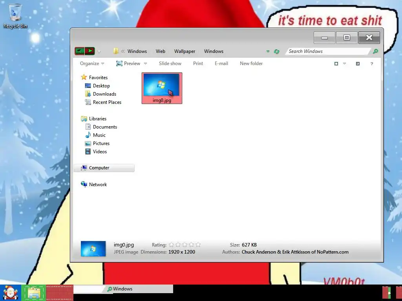Viewport: 402px width, 301px height.
Task: Start the Slide show
Action: 170,63
